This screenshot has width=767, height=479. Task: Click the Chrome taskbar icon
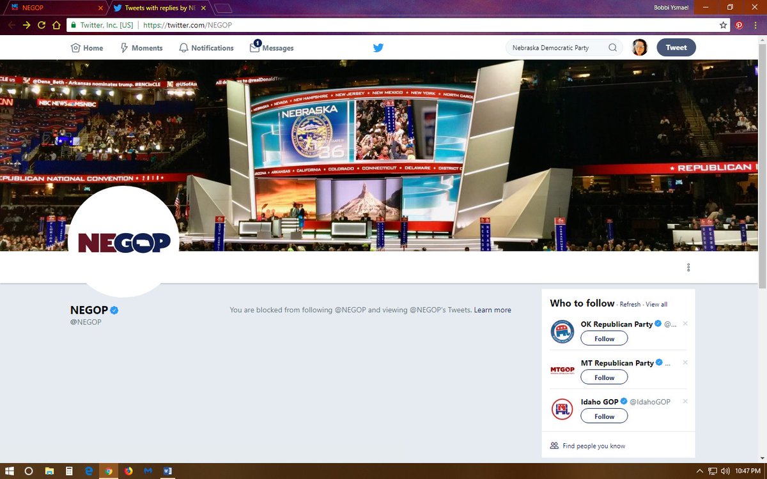click(x=109, y=471)
